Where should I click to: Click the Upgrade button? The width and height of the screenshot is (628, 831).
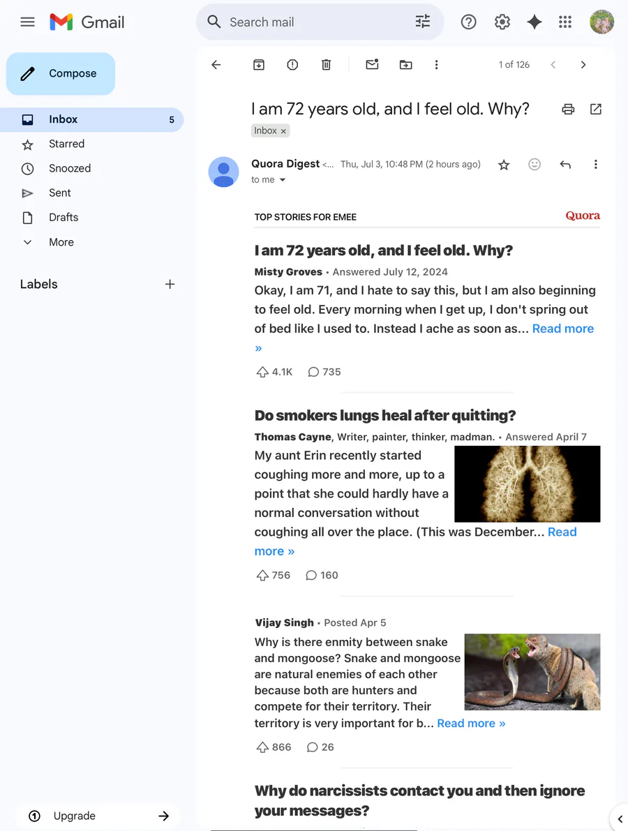(98, 816)
